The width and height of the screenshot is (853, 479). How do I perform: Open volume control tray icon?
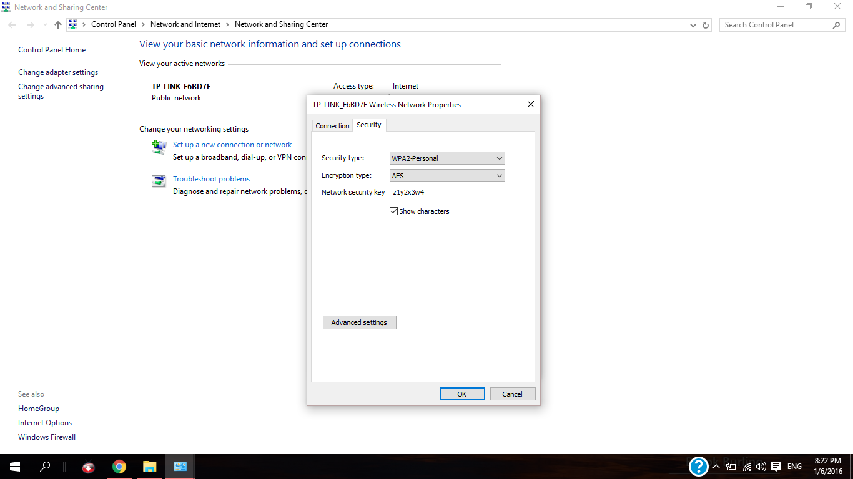point(761,467)
